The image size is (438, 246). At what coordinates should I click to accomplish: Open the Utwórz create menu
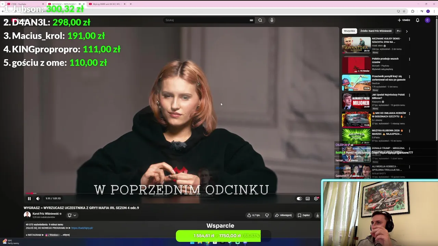click(x=404, y=20)
